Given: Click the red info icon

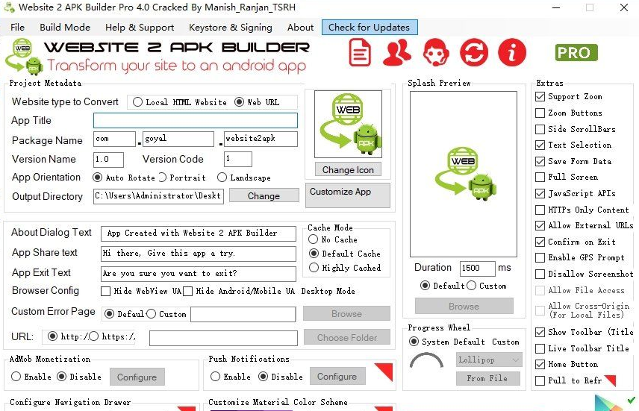Looking at the screenshot, I should click(512, 53).
